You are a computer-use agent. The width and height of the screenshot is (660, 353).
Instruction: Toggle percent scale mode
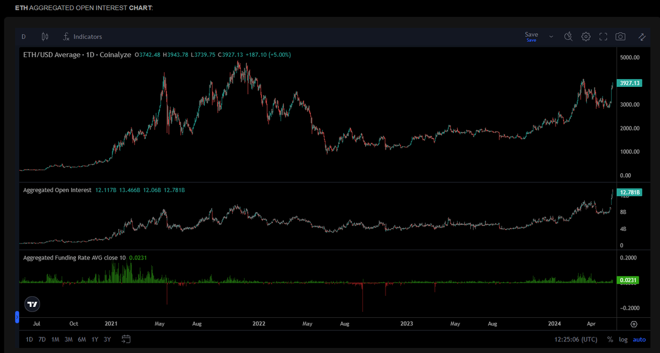tap(610, 339)
